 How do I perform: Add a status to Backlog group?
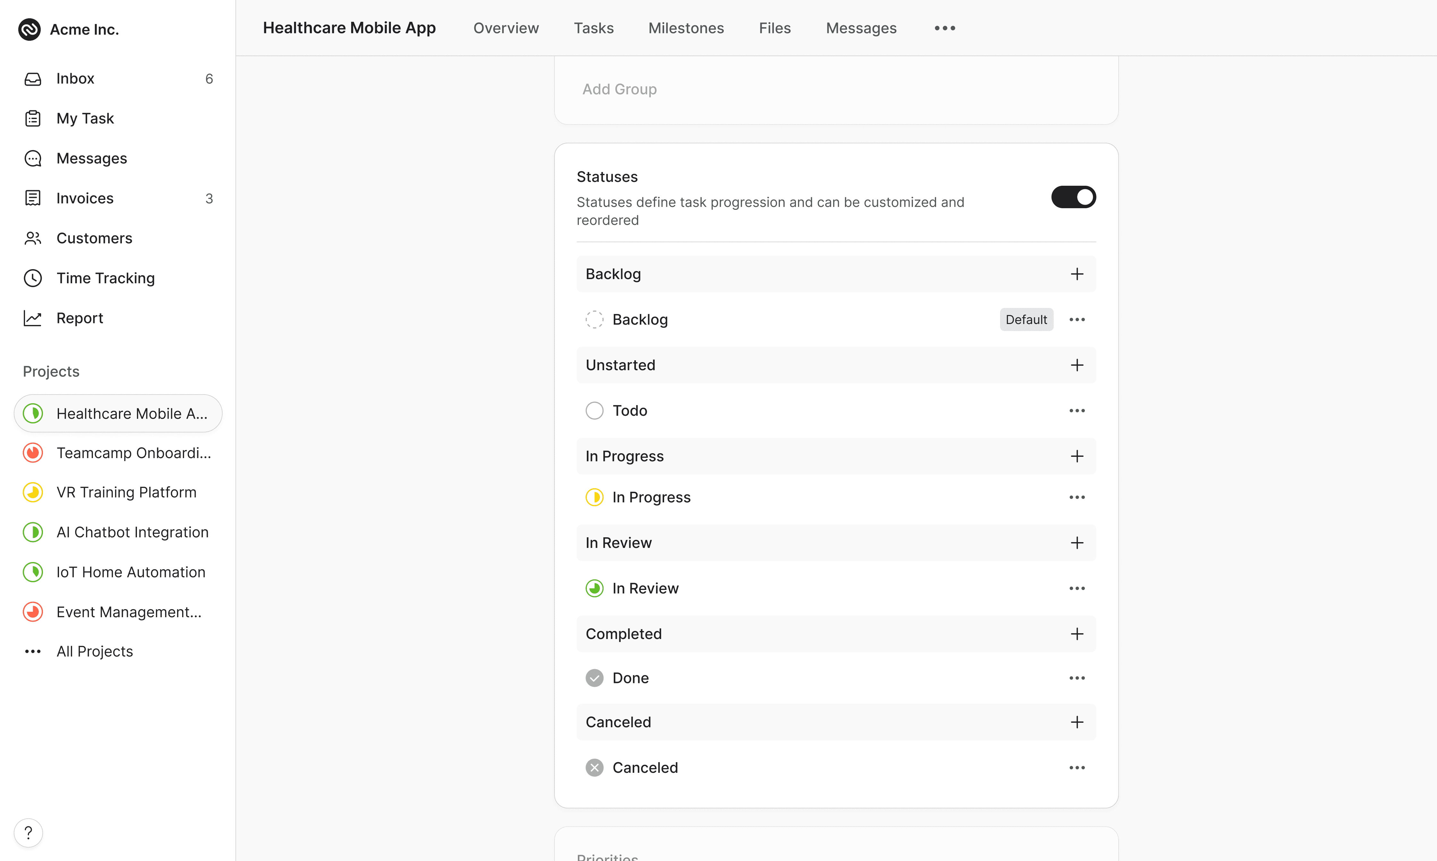click(x=1077, y=274)
